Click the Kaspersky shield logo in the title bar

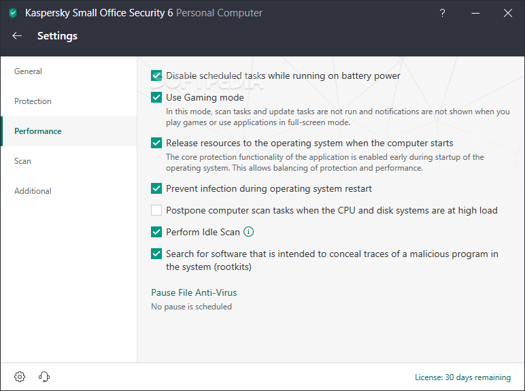pos(13,13)
